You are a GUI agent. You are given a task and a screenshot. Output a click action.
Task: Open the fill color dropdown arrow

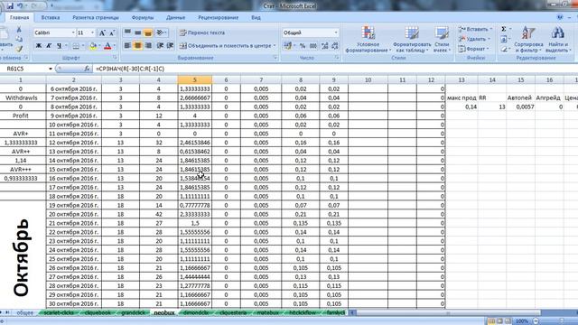pyautogui.click(x=99, y=46)
